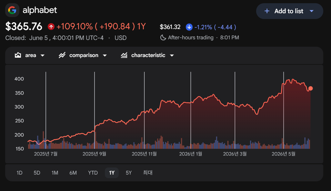331x191 pixels.
Task: Click the $365.76 closing price
Action: (24, 26)
